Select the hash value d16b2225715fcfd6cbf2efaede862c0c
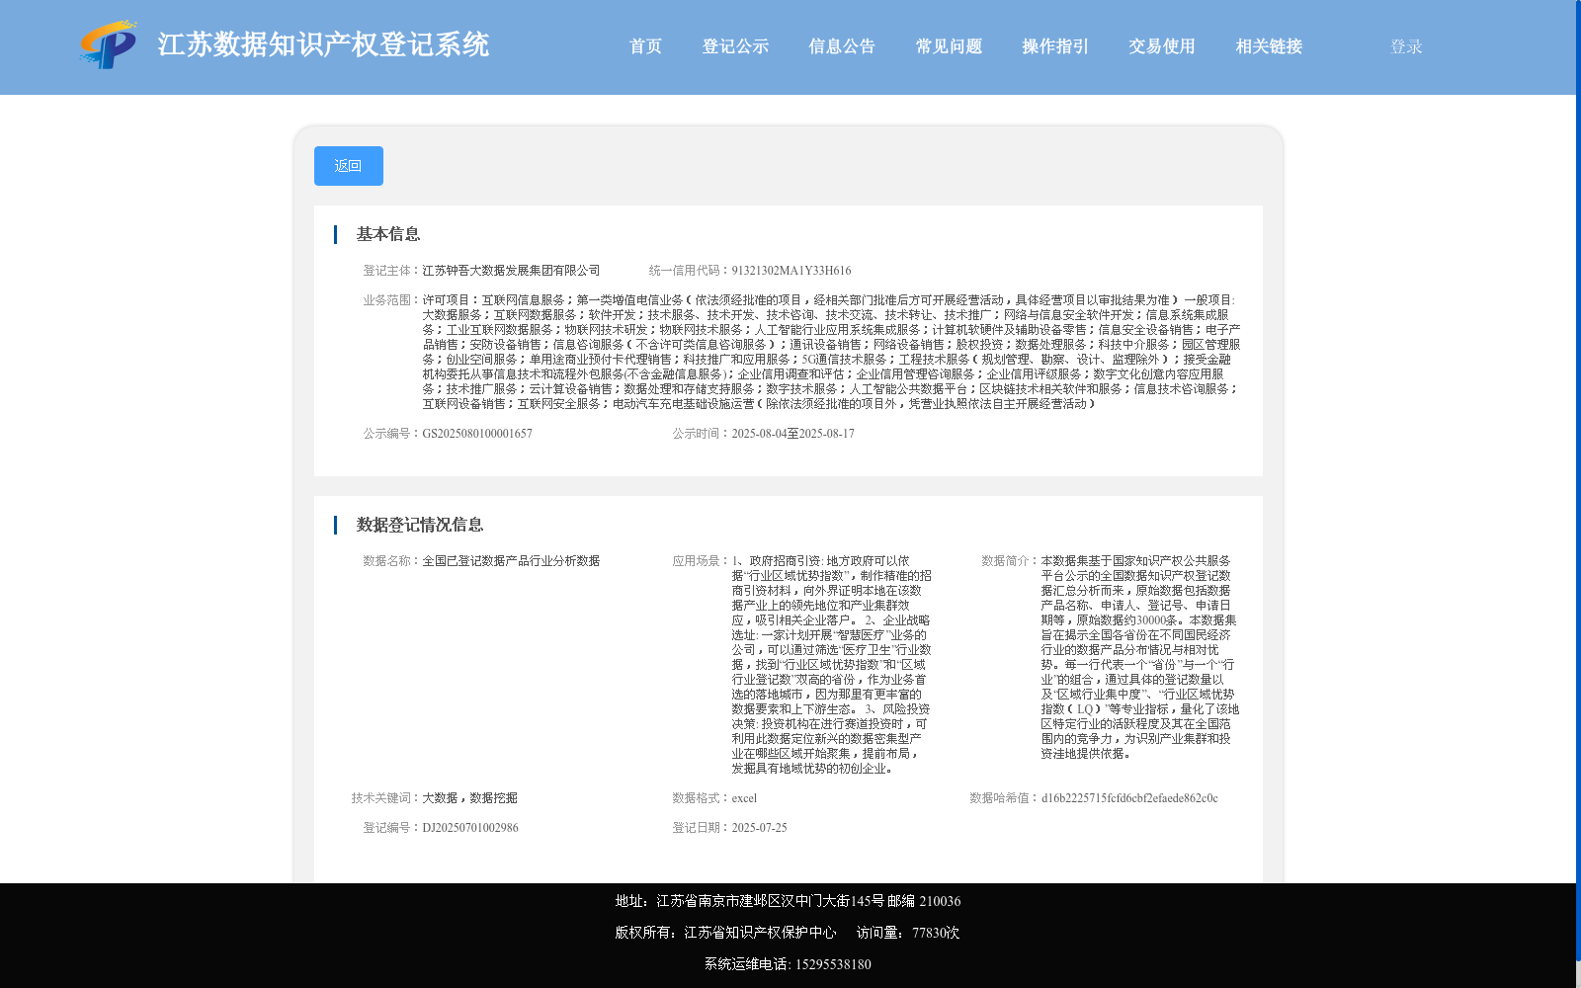 pyautogui.click(x=1129, y=797)
